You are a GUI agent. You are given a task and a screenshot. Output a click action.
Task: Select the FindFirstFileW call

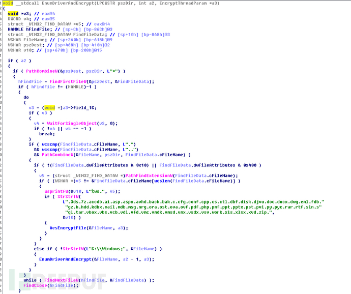pos(68,81)
